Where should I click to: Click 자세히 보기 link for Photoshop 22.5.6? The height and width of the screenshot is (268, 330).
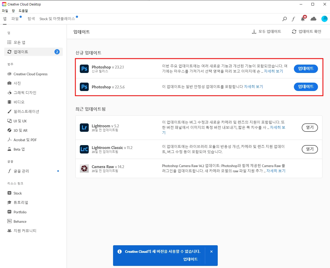click(x=254, y=87)
